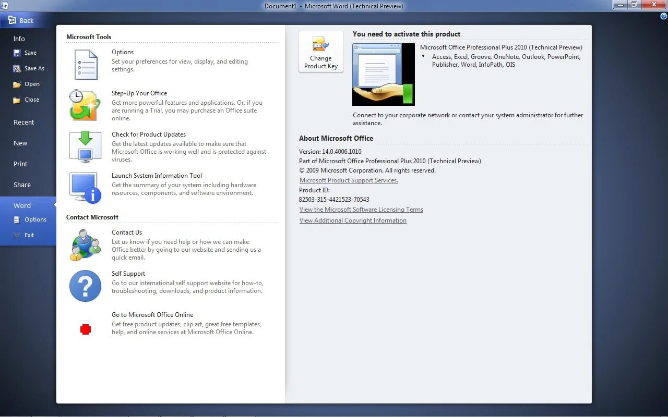Open the Print tab
This screenshot has width=668, height=417.
tap(20, 164)
